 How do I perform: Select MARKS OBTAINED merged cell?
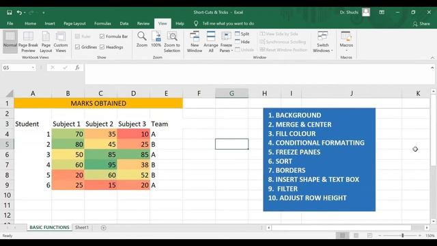(x=98, y=103)
